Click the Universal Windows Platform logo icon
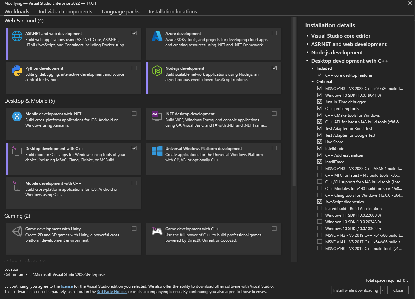This screenshot has height=299, width=415. (157, 151)
